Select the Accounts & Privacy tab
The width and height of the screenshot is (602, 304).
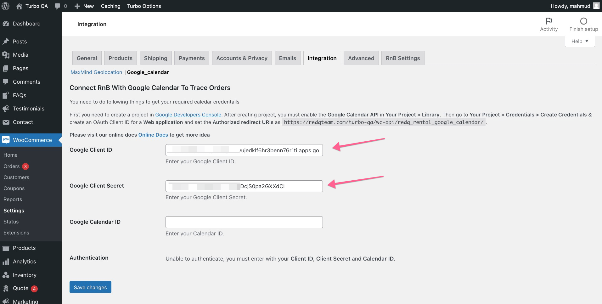coord(242,58)
